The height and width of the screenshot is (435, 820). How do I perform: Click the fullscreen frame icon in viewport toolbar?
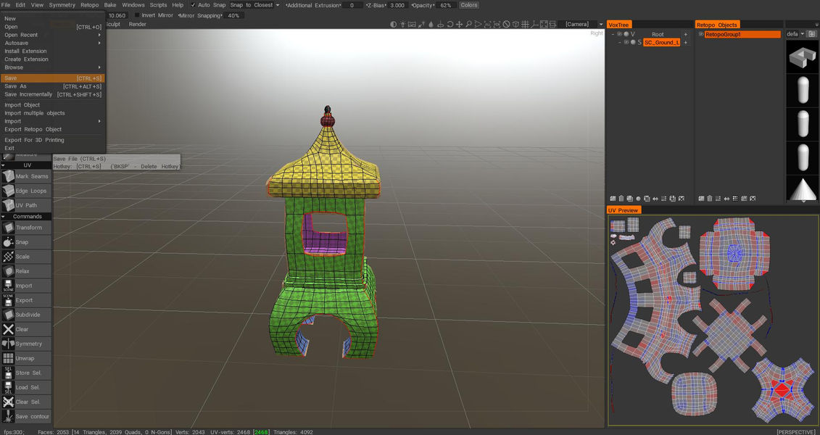point(544,24)
